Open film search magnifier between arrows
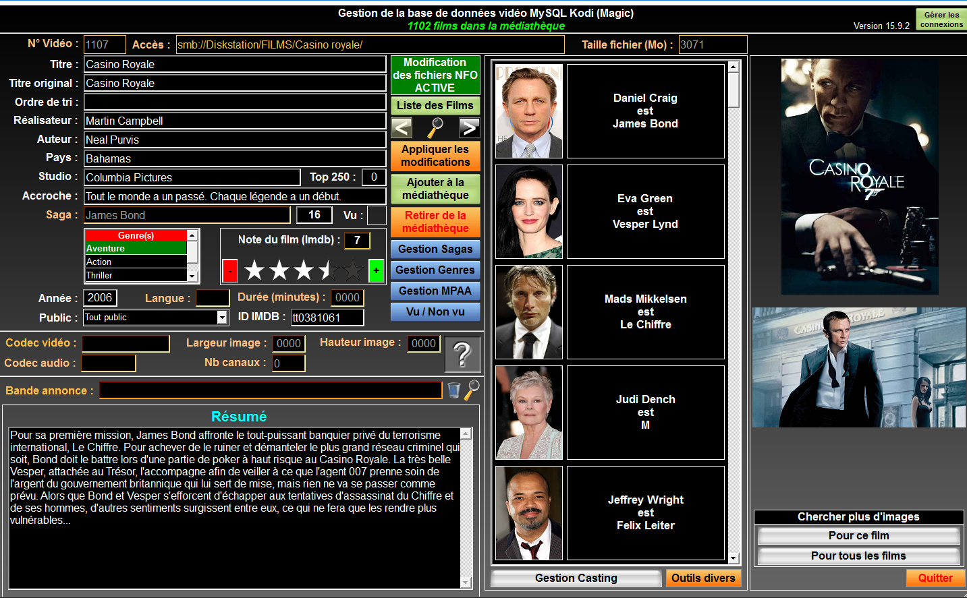The width and height of the screenshot is (967, 598). point(436,127)
